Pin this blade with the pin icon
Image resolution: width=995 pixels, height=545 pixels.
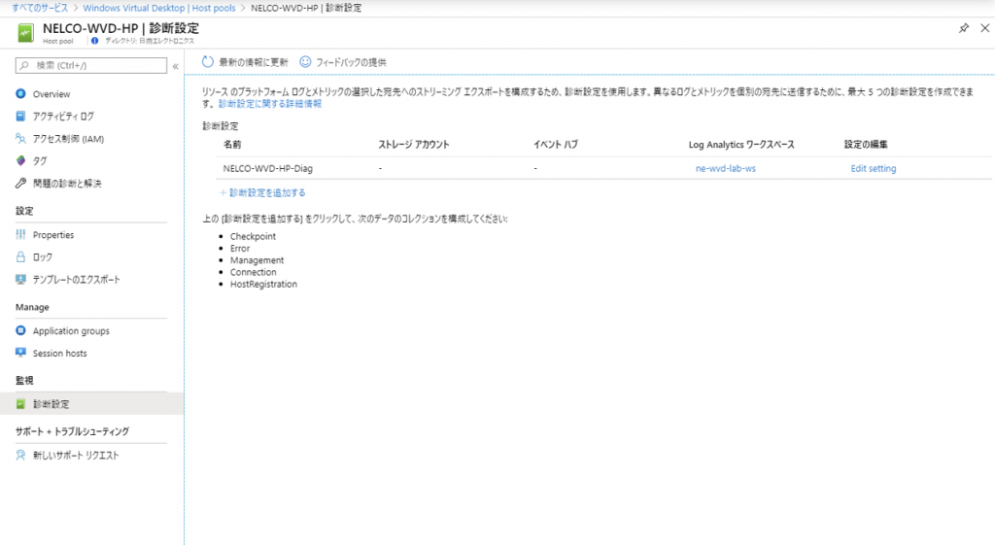[x=964, y=28]
